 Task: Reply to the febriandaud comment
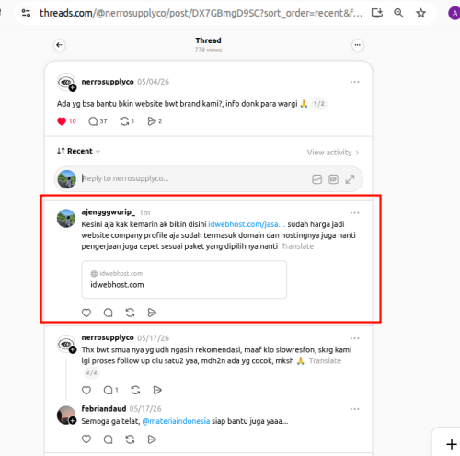pos(108,439)
